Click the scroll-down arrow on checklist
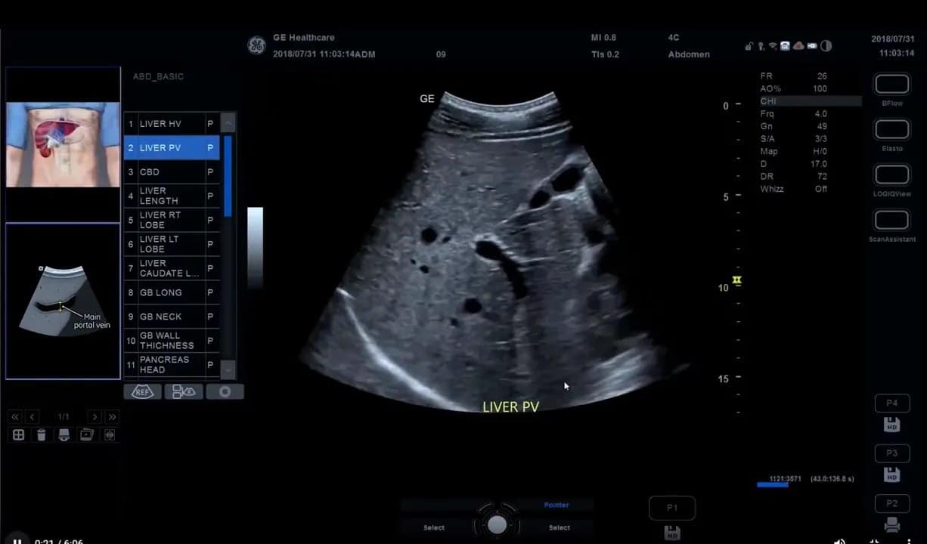This screenshot has width=927, height=544. (x=229, y=369)
